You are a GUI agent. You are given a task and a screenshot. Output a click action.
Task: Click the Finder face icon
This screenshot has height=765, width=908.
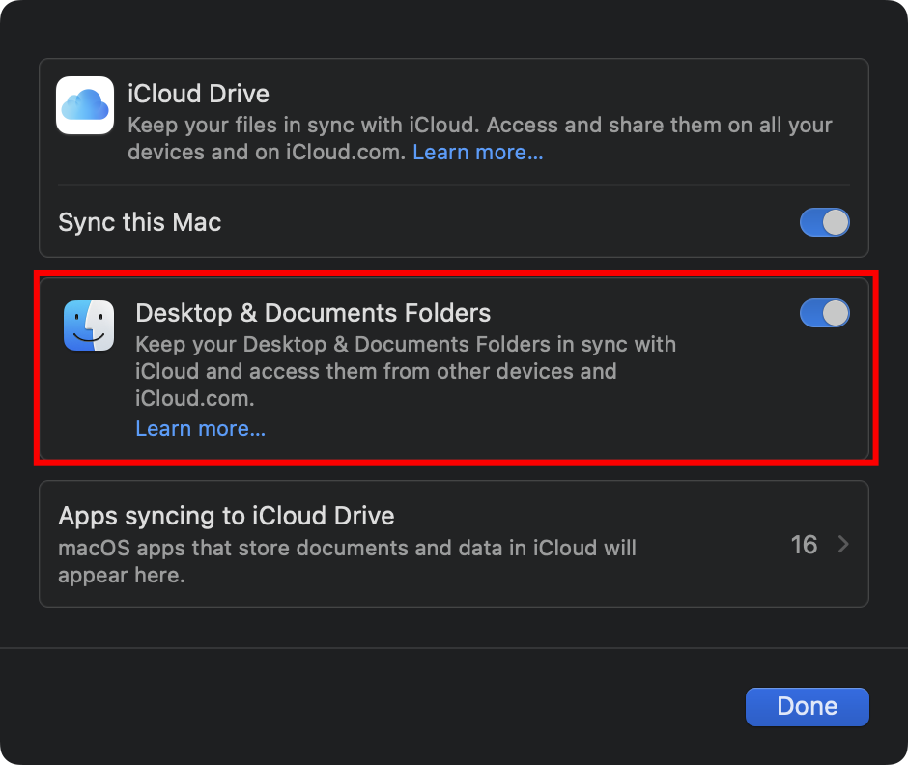coord(89,326)
